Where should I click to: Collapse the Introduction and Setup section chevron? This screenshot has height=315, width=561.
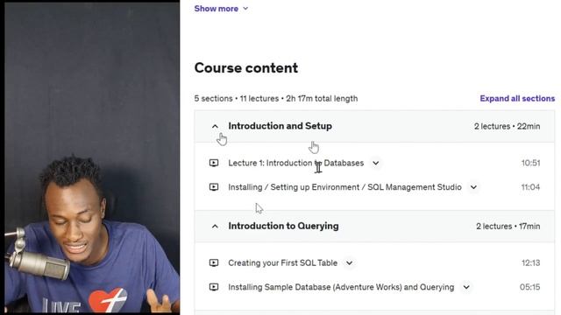click(215, 126)
